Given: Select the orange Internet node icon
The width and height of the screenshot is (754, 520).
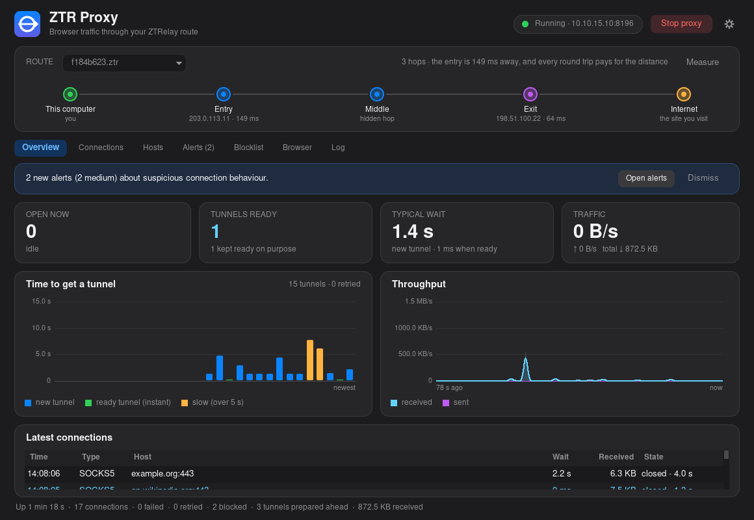Looking at the screenshot, I should point(684,94).
